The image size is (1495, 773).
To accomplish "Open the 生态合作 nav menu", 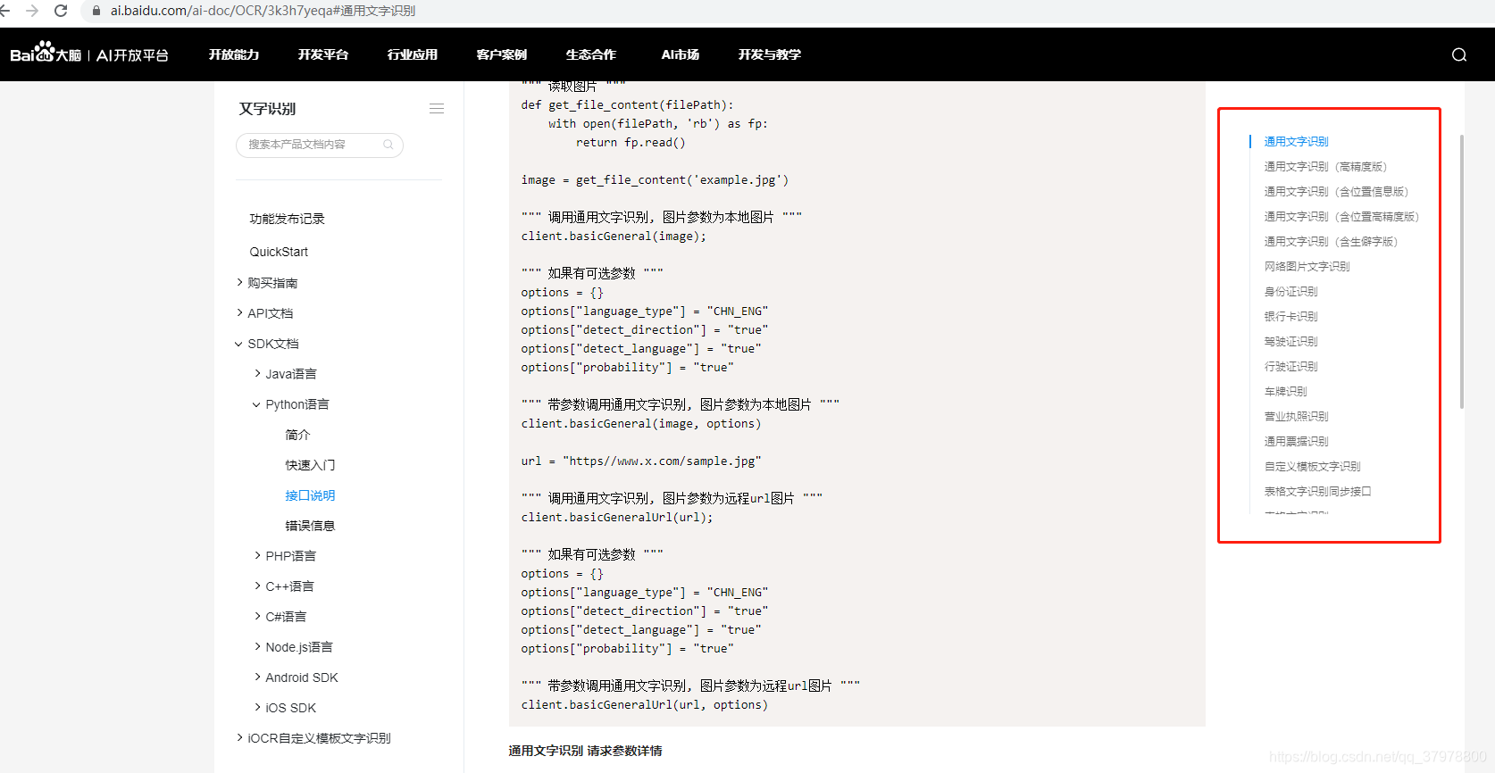I will coord(591,54).
